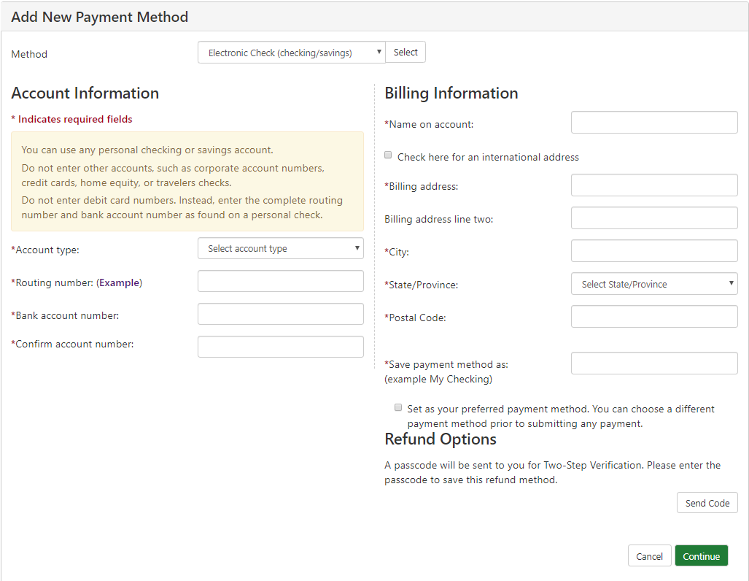Click the green Continue button

tap(702, 556)
